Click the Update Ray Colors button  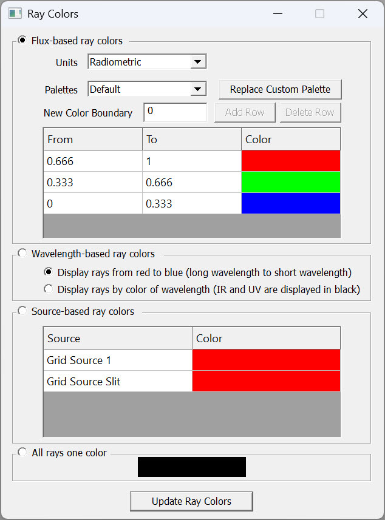[x=191, y=501]
